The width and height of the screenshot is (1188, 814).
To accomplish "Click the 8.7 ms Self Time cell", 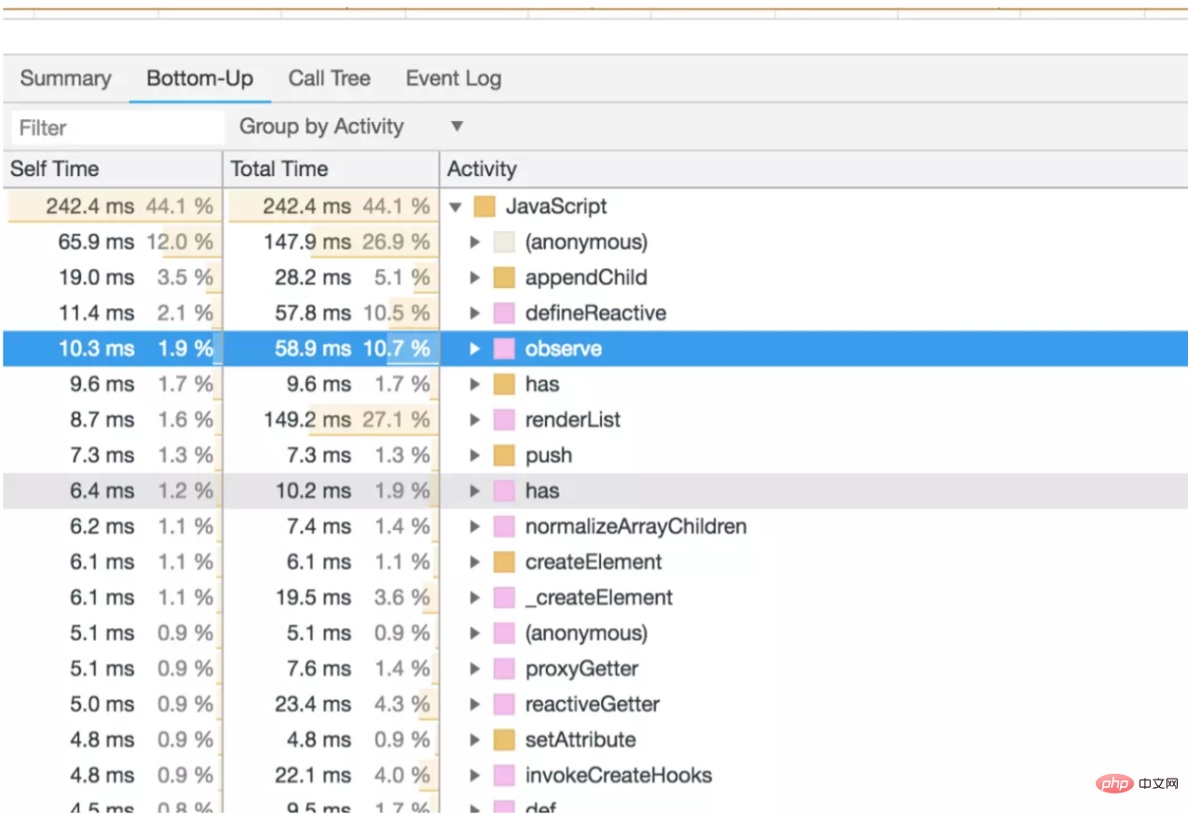I will point(112,420).
